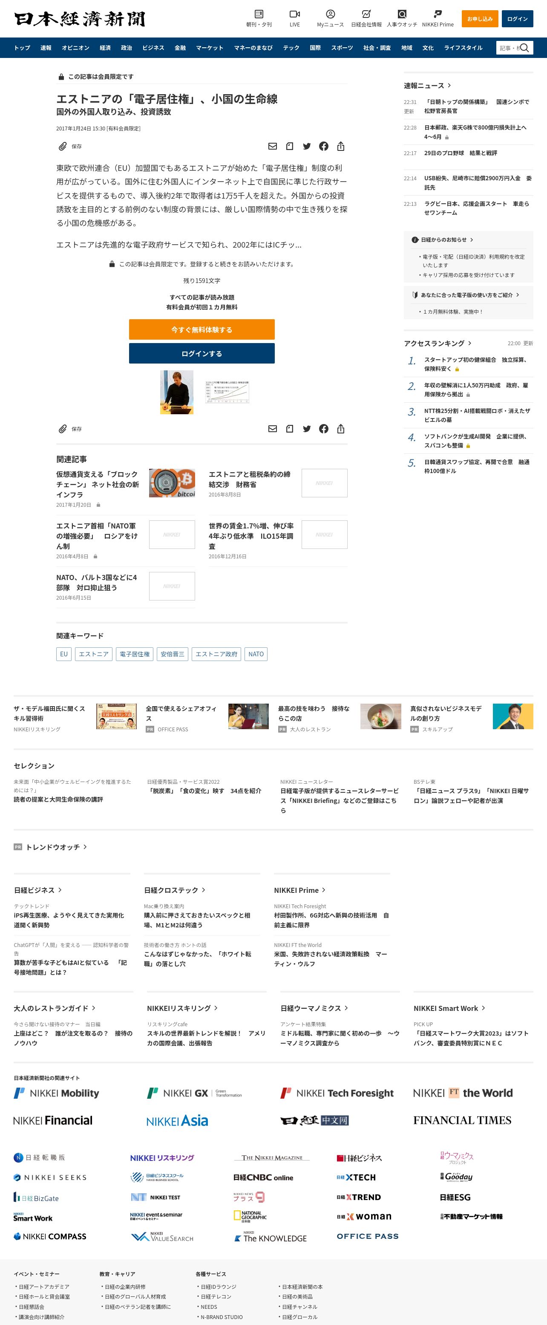This screenshot has height=1325, width=547.
Task: Expand the 日経ビジネス section
Action: (38, 890)
